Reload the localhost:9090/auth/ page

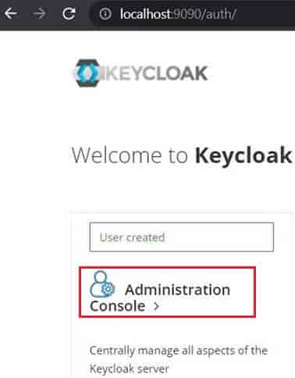[69, 13]
